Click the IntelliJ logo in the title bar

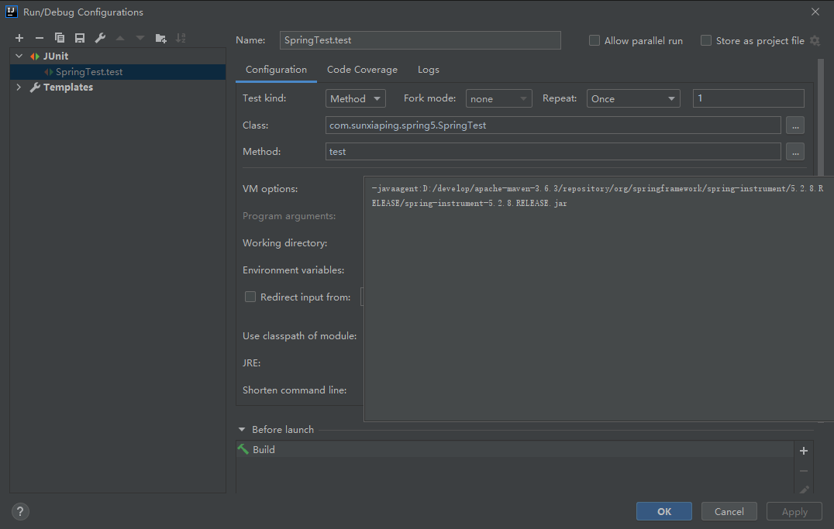[x=11, y=12]
